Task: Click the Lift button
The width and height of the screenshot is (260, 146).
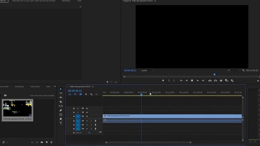Action: tap(210, 81)
